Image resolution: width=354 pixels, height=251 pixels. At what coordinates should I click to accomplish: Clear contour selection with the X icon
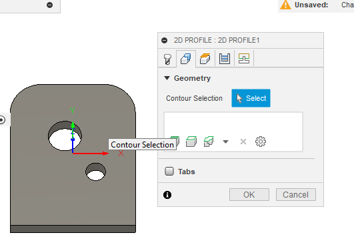pos(243,142)
